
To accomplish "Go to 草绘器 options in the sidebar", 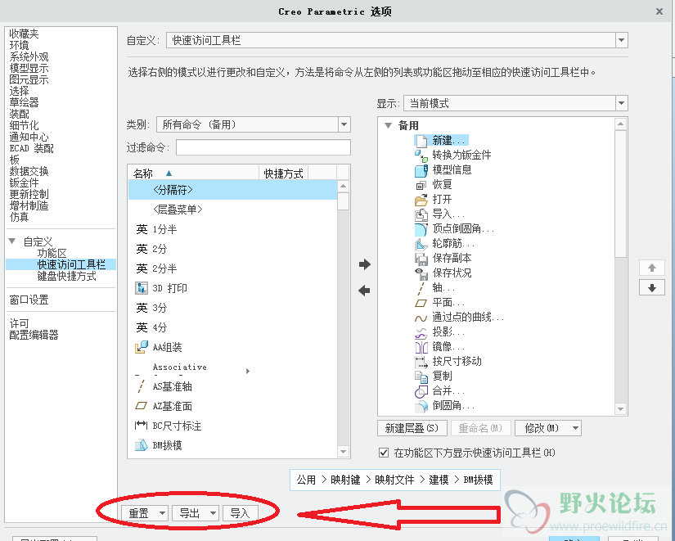I will click(24, 102).
